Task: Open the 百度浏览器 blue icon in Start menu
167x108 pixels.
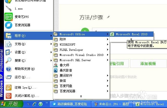Action: [x=9, y=25]
